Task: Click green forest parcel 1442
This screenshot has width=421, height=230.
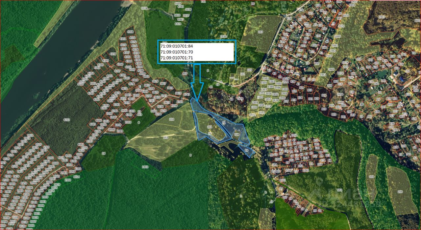Action: click(x=145, y=167)
